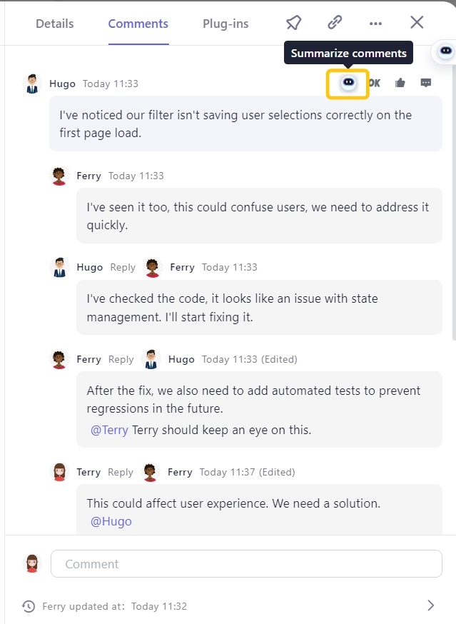Expand update history with the right chevron
Viewport: 456px width, 624px height.
(x=430, y=605)
